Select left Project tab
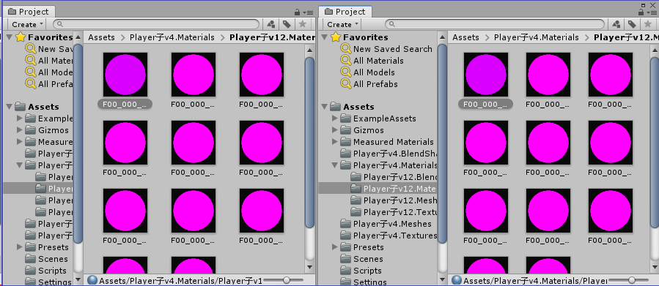 (29, 12)
